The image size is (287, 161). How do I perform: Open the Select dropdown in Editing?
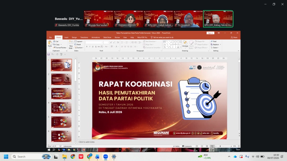click(x=215, y=48)
